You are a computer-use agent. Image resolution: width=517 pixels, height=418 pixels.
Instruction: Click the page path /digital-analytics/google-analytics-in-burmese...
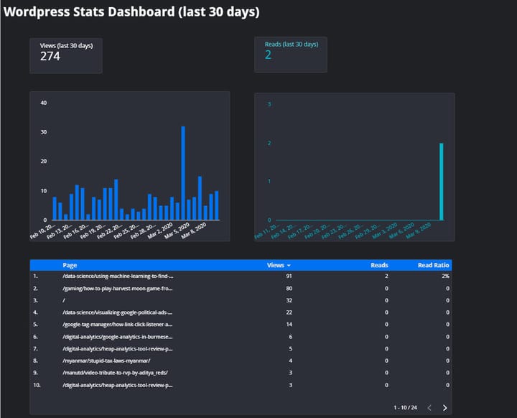point(117,337)
